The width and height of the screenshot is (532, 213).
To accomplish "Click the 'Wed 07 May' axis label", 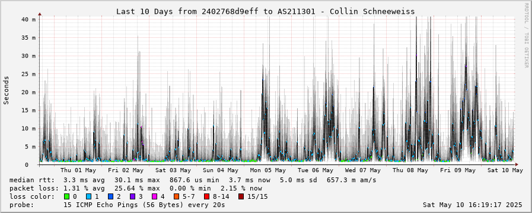I will [363, 170].
